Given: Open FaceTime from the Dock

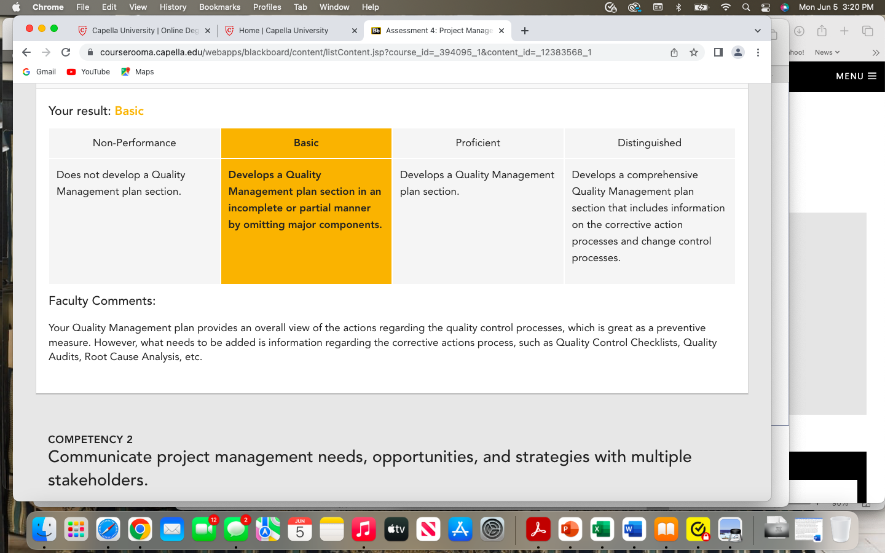Looking at the screenshot, I should pyautogui.click(x=204, y=529).
